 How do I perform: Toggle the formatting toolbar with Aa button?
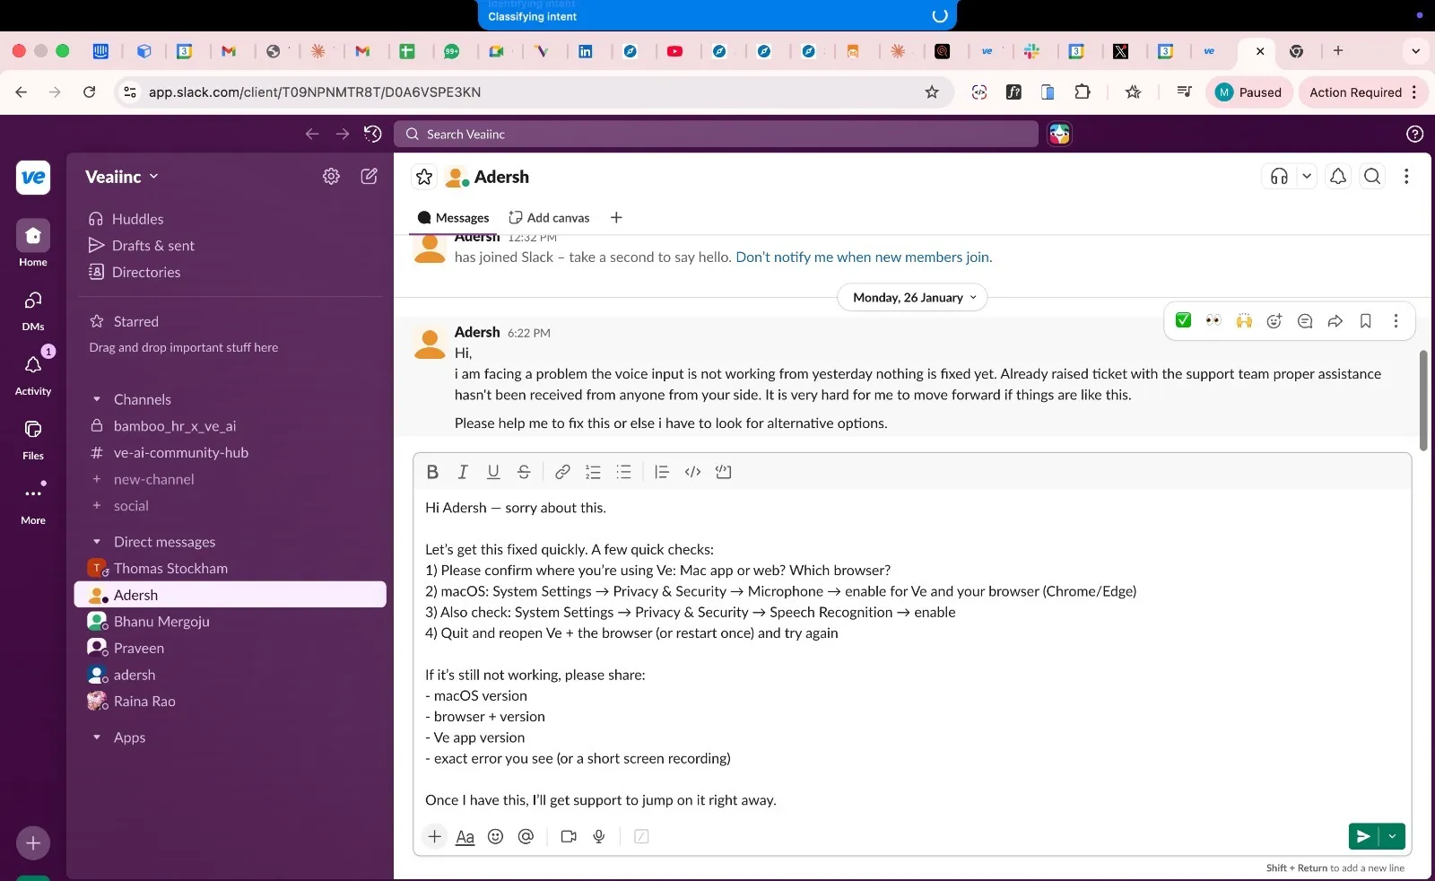point(465,836)
